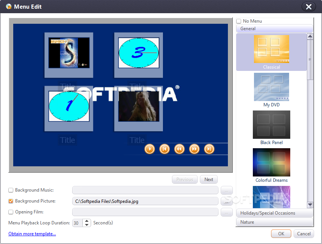Enable the Opening Film checkbox

point(11,212)
